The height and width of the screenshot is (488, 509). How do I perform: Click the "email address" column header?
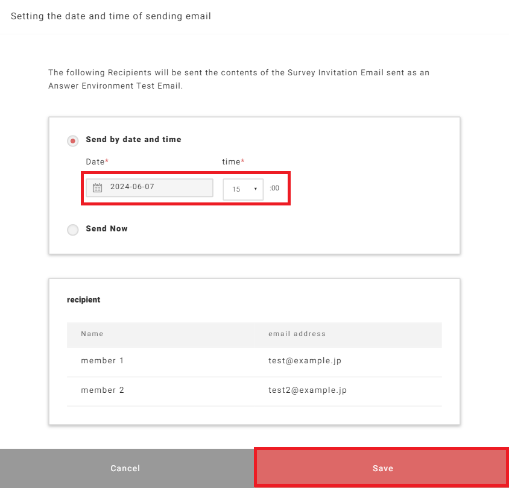click(x=297, y=334)
